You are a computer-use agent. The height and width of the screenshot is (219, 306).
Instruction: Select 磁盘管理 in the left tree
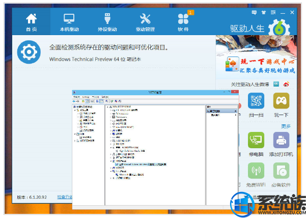85,137
